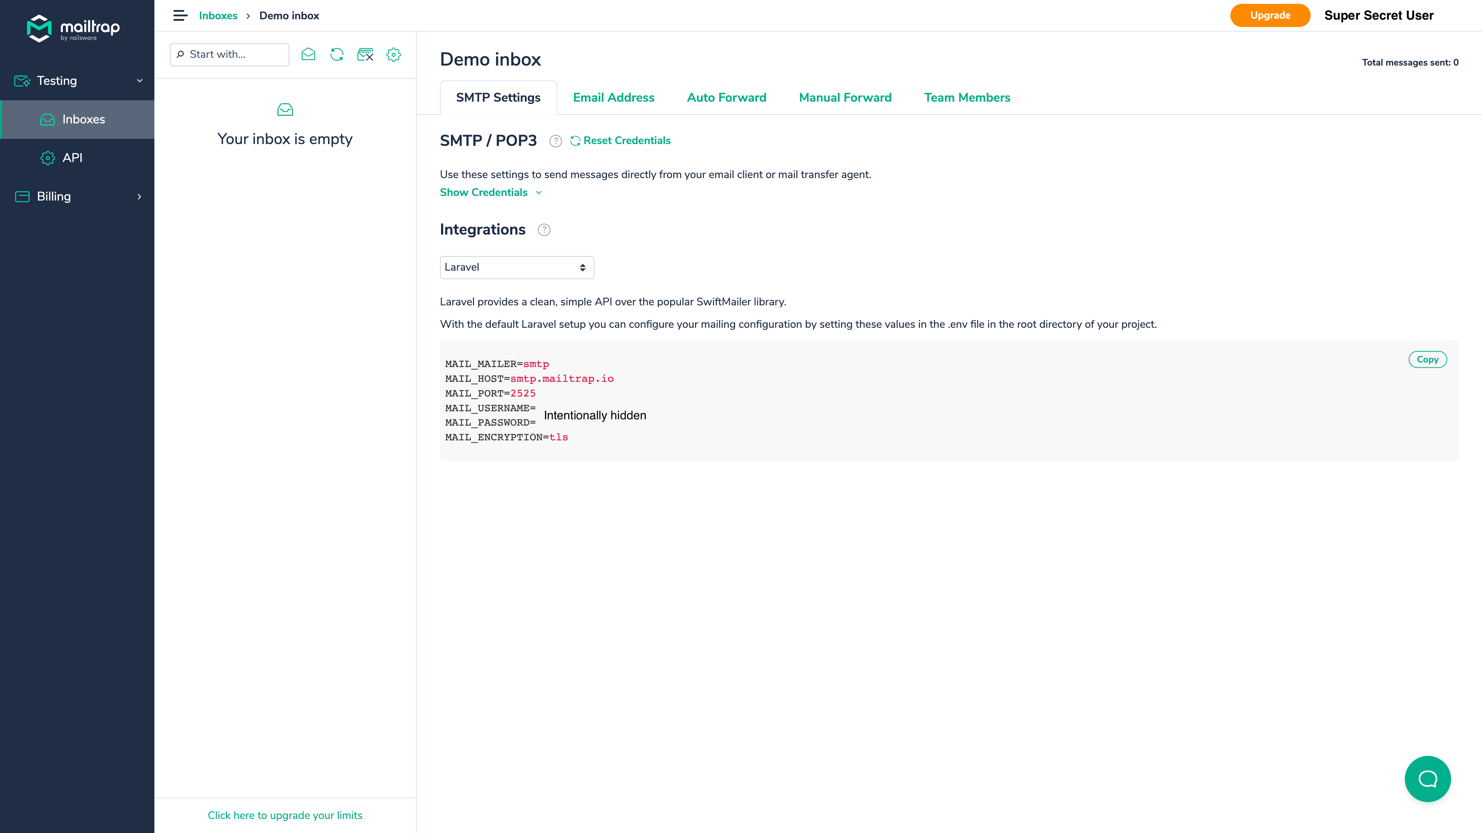Viewport: 1482px width, 833px height.
Task: Select API in the sidebar
Action: pos(78,158)
